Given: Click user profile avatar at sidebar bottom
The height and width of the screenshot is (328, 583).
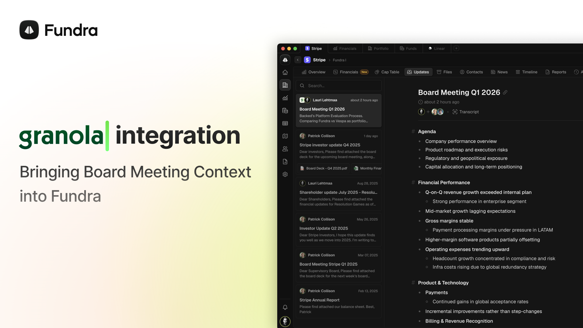Looking at the screenshot, I should pos(285,321).
